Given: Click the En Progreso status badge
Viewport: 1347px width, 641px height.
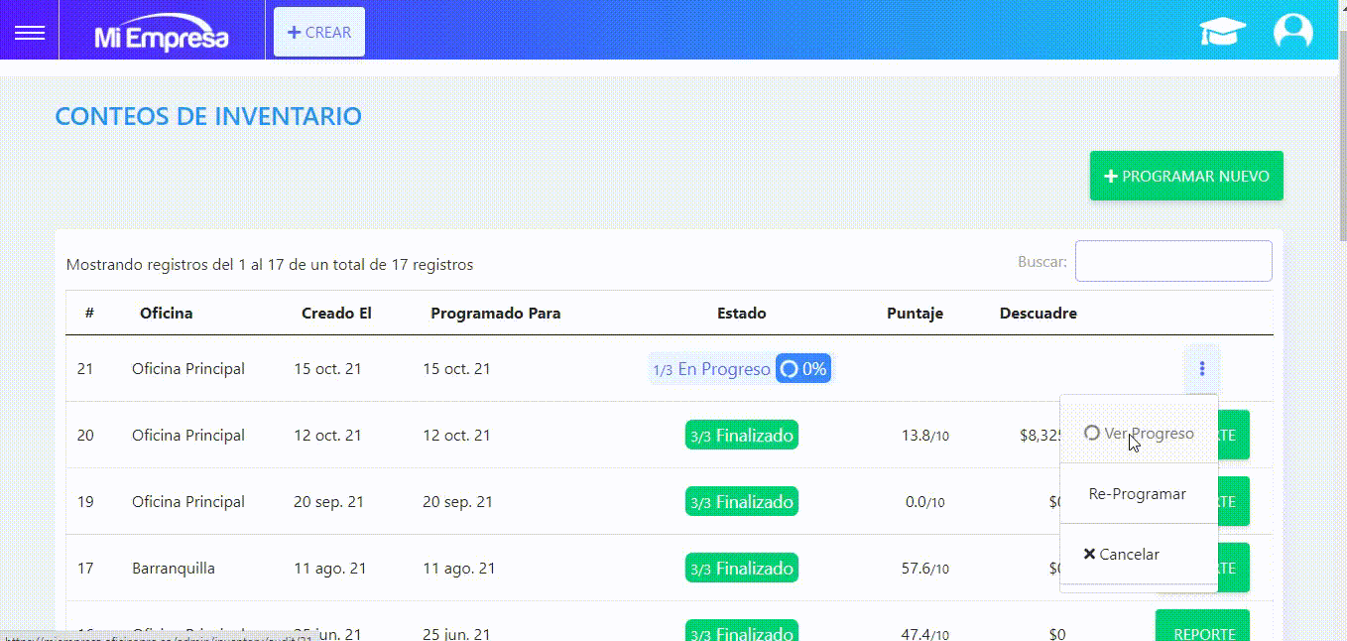Looking at the screenshot, I should [x=711, y=369].
